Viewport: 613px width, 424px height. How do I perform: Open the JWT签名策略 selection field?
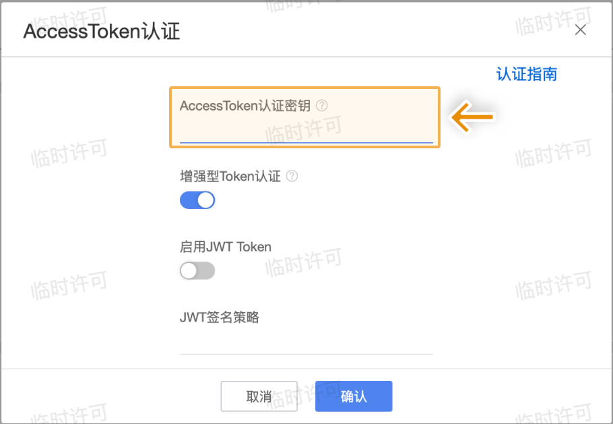306,344
